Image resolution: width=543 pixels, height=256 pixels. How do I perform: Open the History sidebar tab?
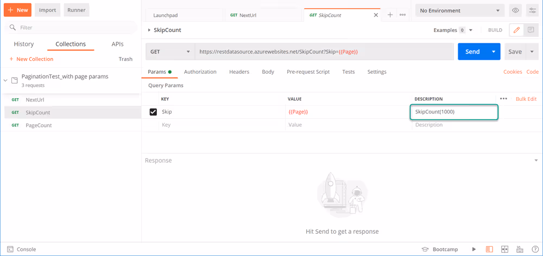coord(23,44)
